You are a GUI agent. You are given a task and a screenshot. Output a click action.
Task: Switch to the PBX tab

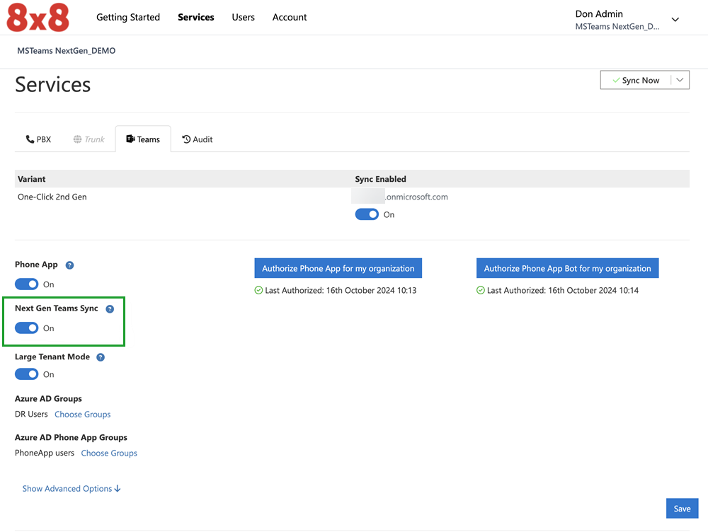(x=38, y=139)
